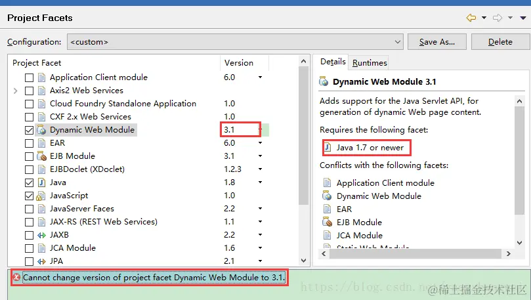531x300 pixels.
Task: Click facet list scrollbar down arrow
Action: [303, 261]
